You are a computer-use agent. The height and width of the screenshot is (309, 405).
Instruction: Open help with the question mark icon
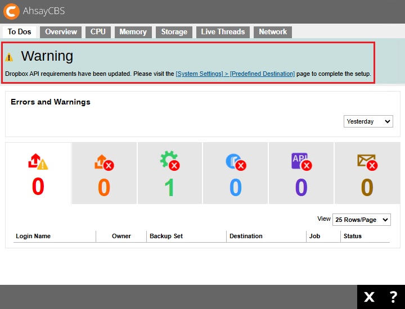[393, 297]
